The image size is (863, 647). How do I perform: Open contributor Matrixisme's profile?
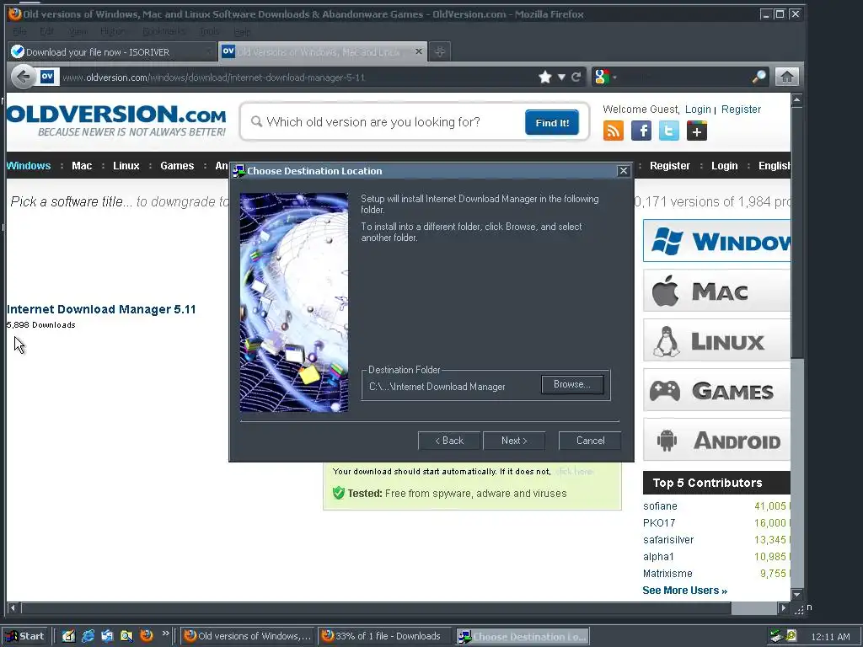pos(667,573)
